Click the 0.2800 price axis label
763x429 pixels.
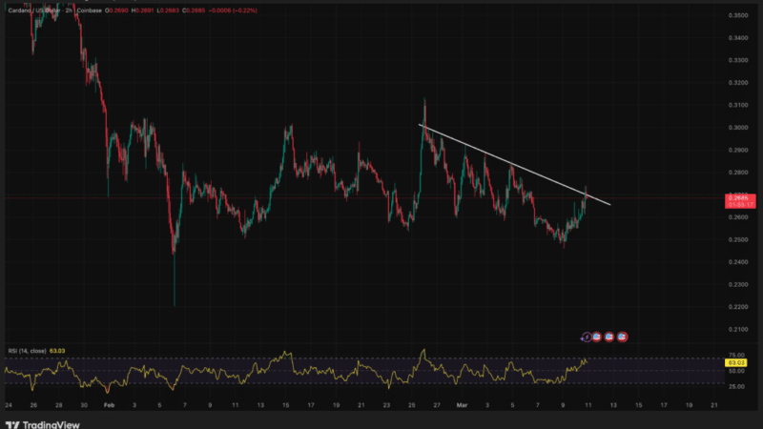click(737, 173)
